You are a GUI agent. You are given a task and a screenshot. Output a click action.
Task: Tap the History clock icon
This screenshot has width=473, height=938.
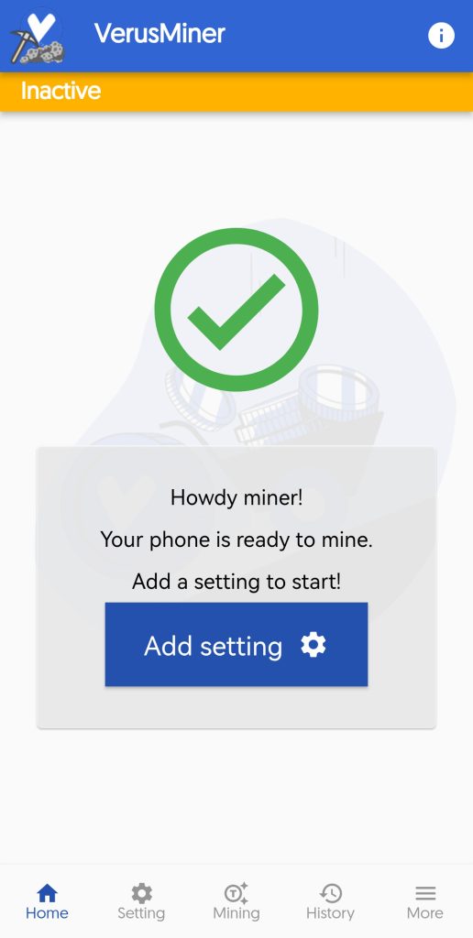pyautogui.click(x=331, y=894)
